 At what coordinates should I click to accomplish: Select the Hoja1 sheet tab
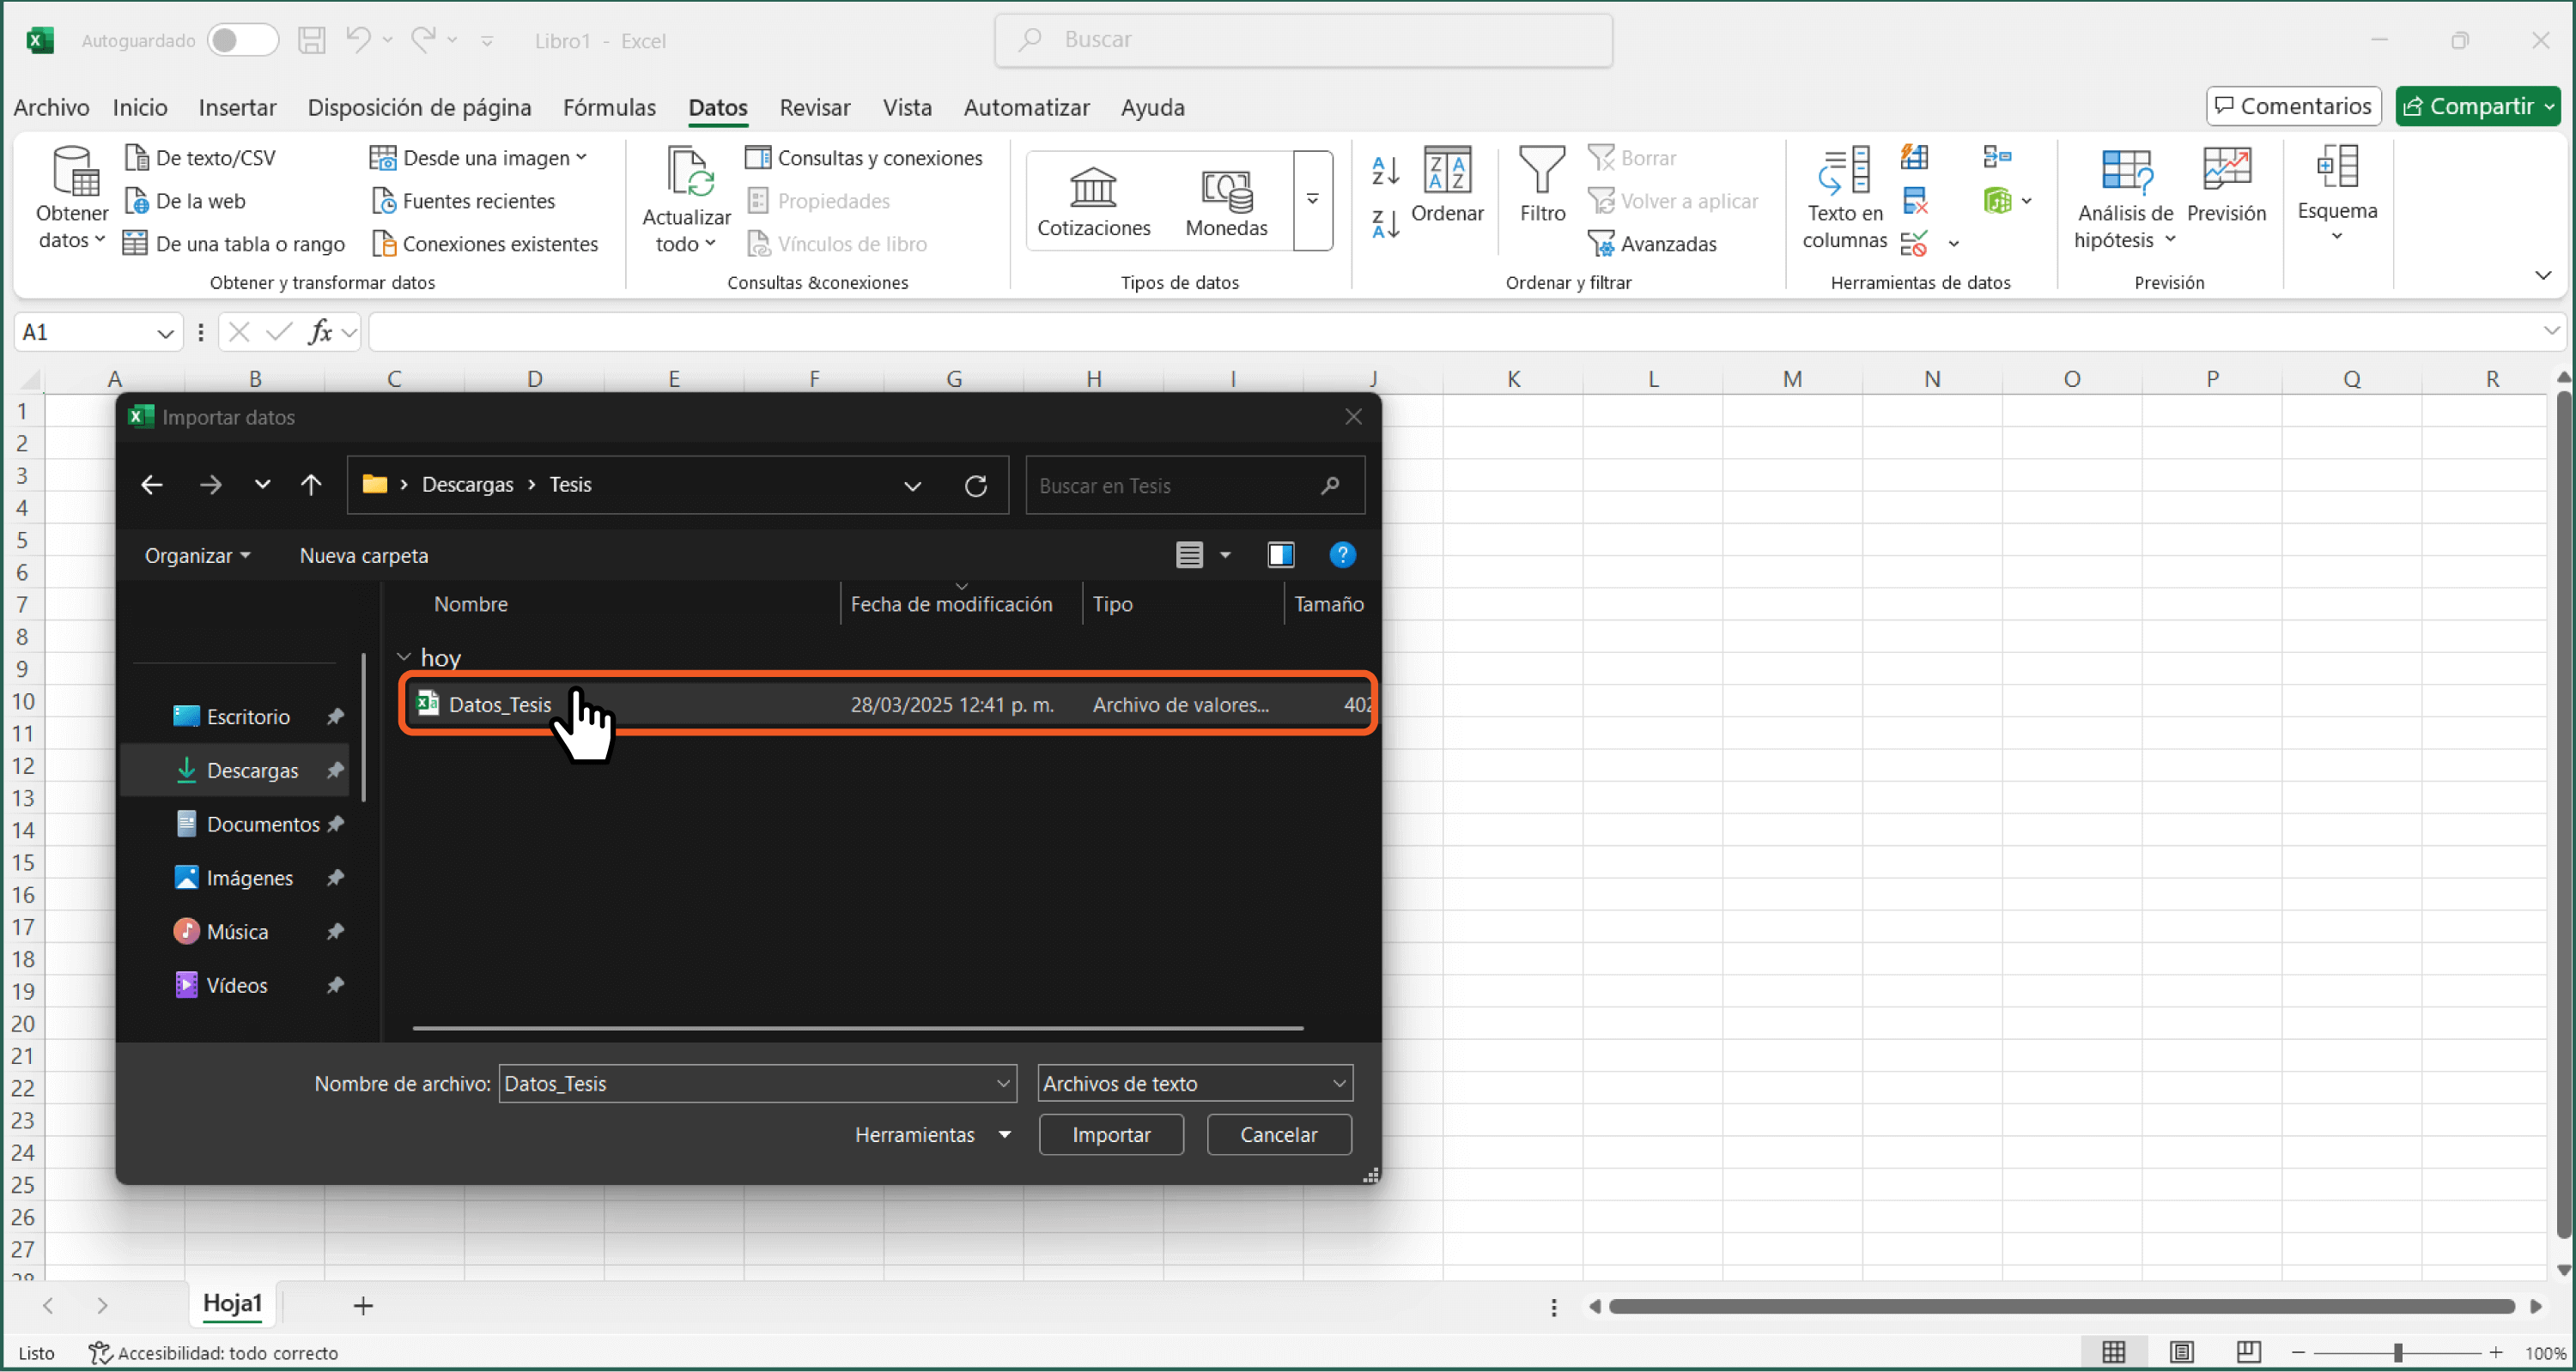tap(232, 1303)
